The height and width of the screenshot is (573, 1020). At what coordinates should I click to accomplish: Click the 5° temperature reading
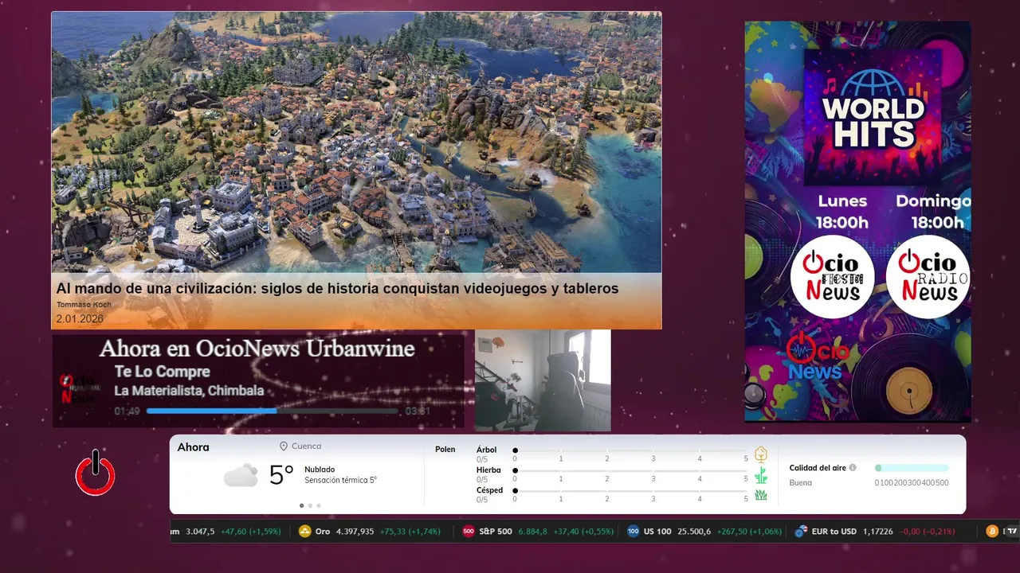click(x=281, y=475)
